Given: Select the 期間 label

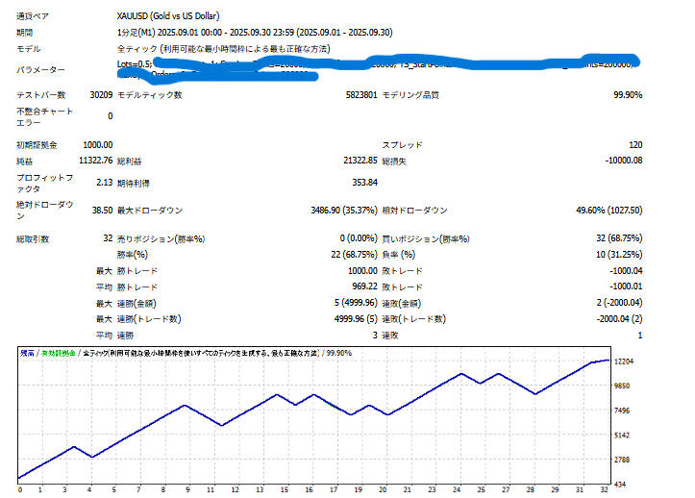Looking at the screenshot, I should (24, 33).
